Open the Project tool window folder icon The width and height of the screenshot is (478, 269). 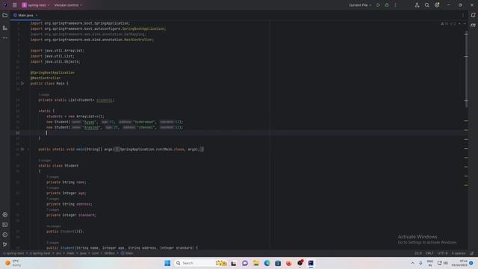[5, 15]
